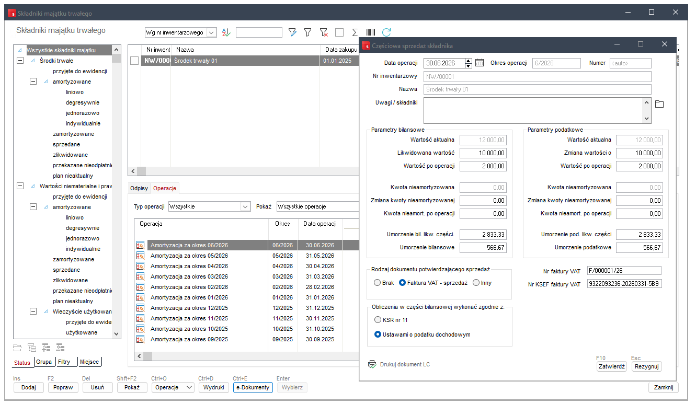Screen dimensions: 696x404
Task: Click the A-Z sort order icon
Action: pos(226,32)
